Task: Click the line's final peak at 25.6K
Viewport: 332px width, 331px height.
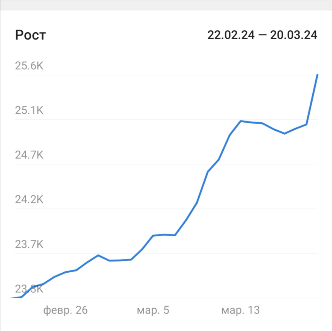Action: 317,75
